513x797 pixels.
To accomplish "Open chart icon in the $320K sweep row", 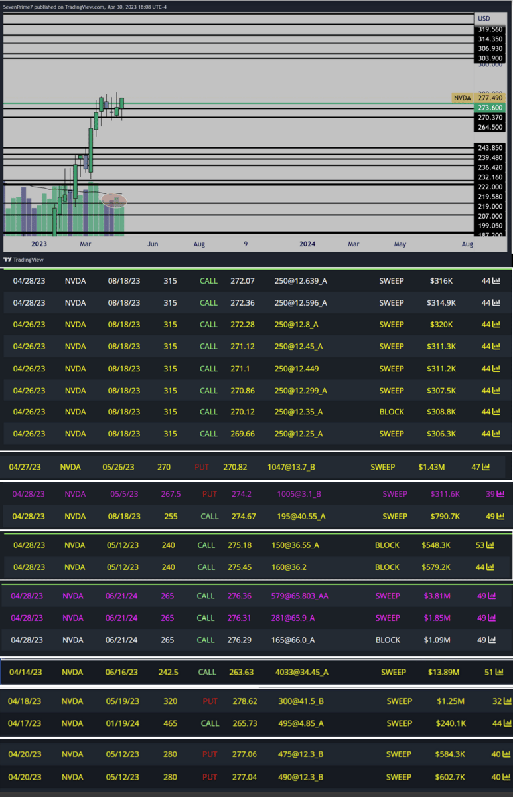I will pos(496,325).
